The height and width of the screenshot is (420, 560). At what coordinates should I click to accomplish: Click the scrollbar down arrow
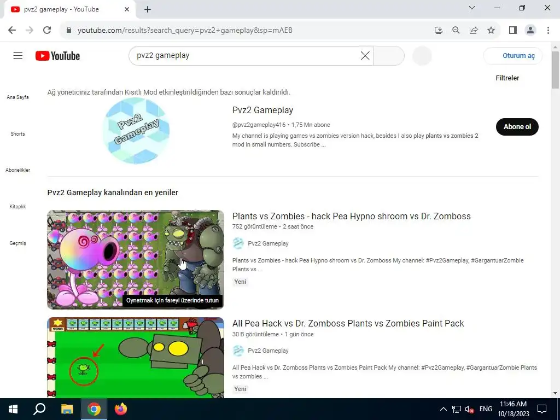click(555, 393)
